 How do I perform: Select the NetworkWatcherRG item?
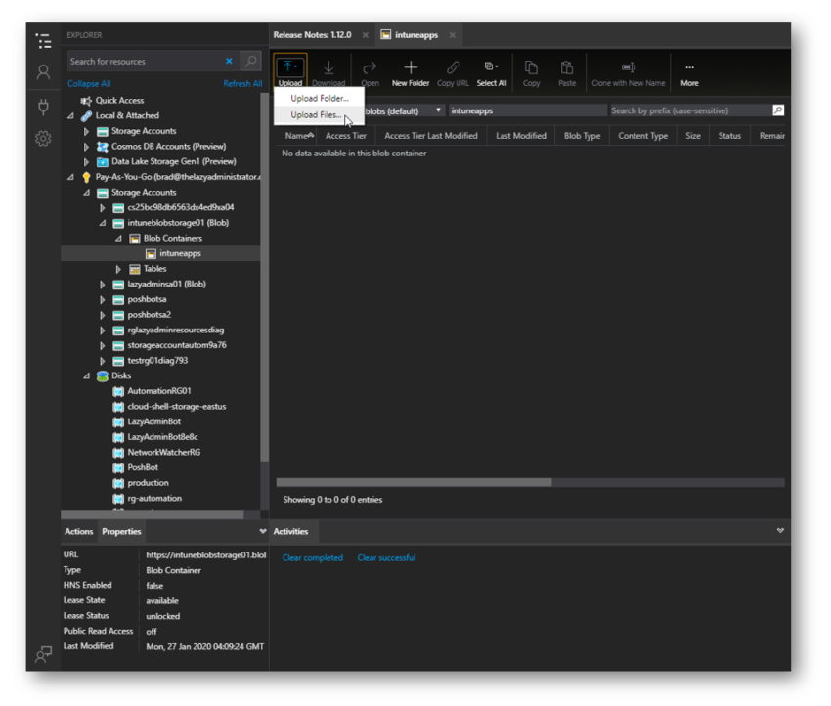coord(164,452)
